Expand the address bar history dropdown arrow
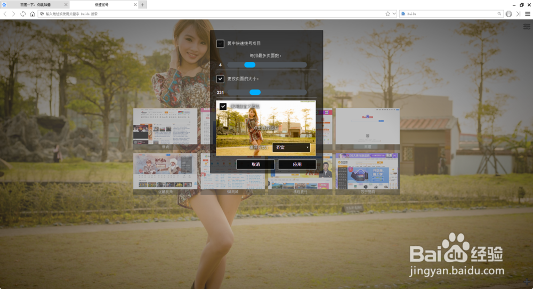The width and height of the screenshot is (533, 289). pos(394,14)
